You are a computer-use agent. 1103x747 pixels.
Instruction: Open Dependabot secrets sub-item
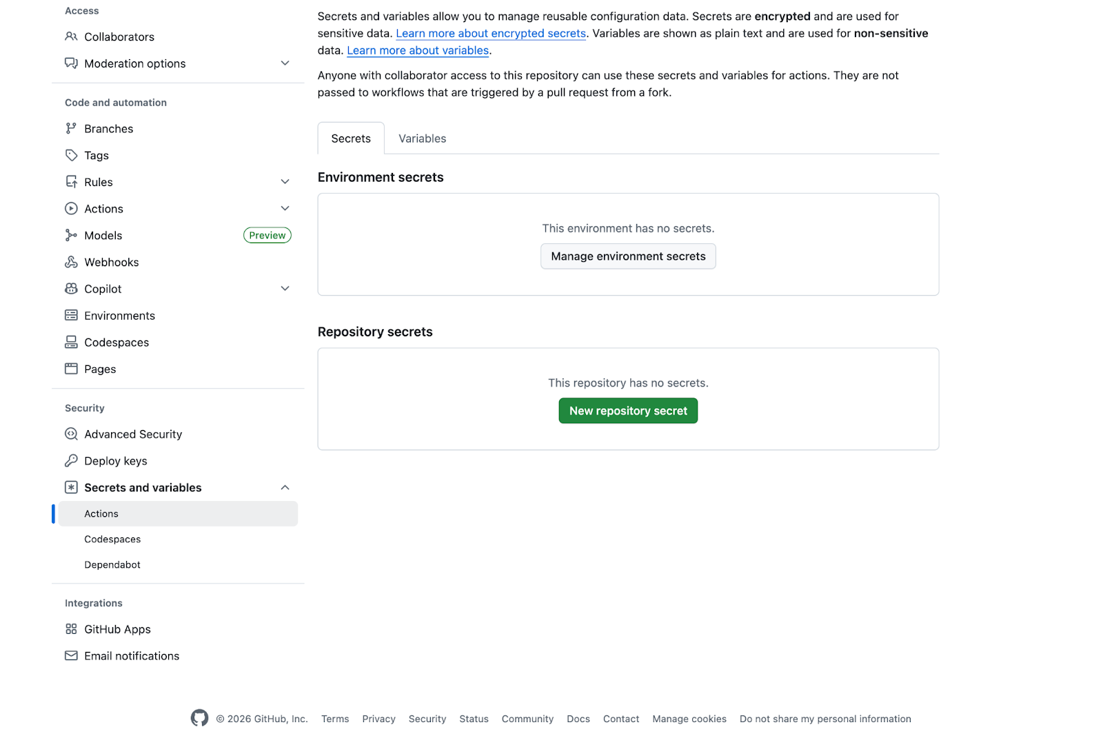pos(112,565)
